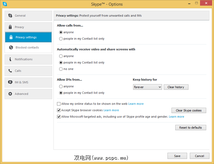Image resolution: width=214 pixels, height=164 pixels.
Task: Click the Skype logo in the title bar
Action: tap(5, 4)
